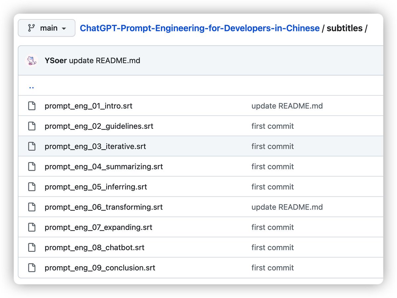
Task: Open 'first commit' message in 05_inferring row
Action: (273, 187)
